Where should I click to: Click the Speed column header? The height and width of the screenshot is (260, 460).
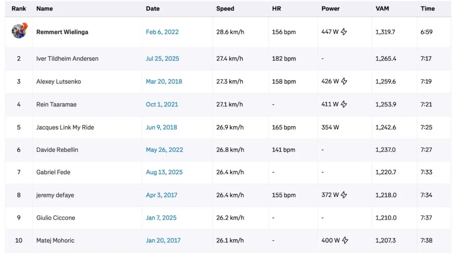coord(225,9)
